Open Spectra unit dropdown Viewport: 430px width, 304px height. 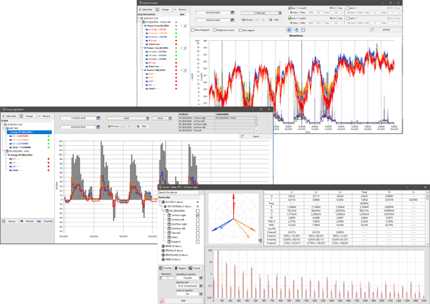[x=189, y=286]
